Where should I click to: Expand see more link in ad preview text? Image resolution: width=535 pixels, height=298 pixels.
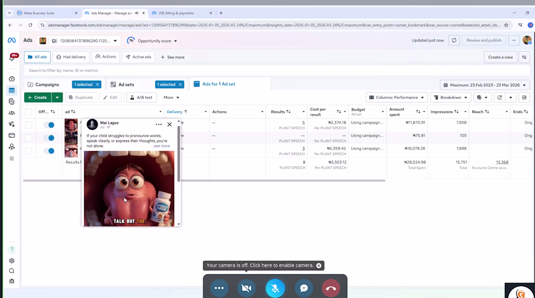click(161, 146)
